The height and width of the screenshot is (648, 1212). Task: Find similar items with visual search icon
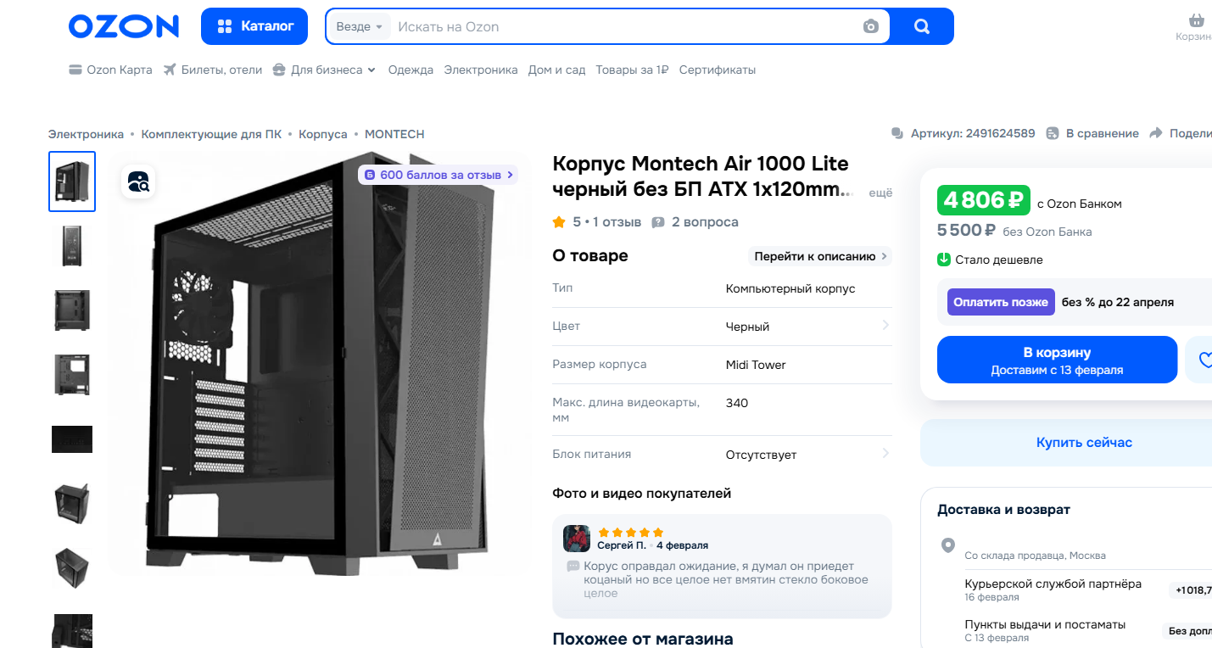tap(138, 182)
